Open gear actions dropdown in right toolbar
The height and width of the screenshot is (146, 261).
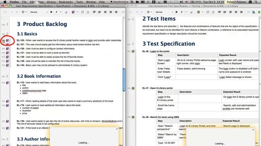click(149, 12)
